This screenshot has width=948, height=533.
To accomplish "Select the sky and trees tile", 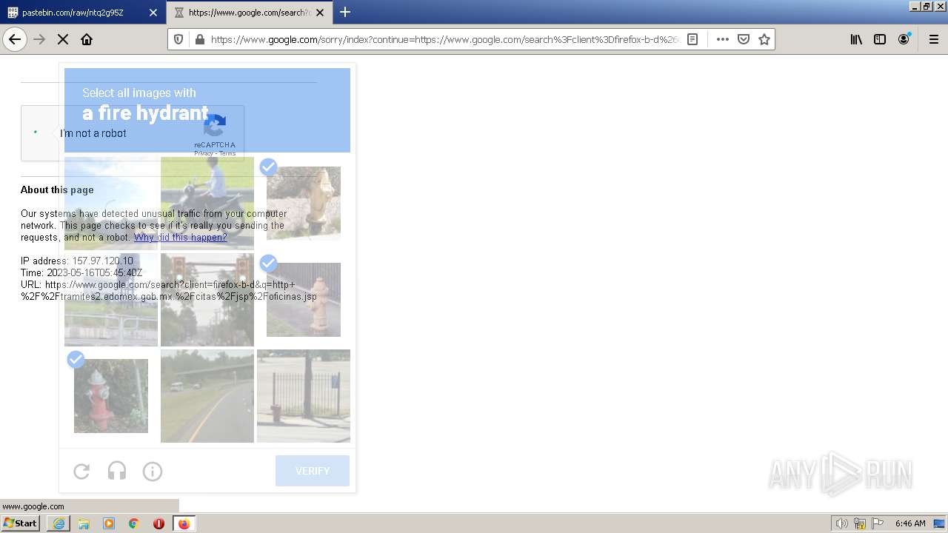I will click(x=111, y=204).
